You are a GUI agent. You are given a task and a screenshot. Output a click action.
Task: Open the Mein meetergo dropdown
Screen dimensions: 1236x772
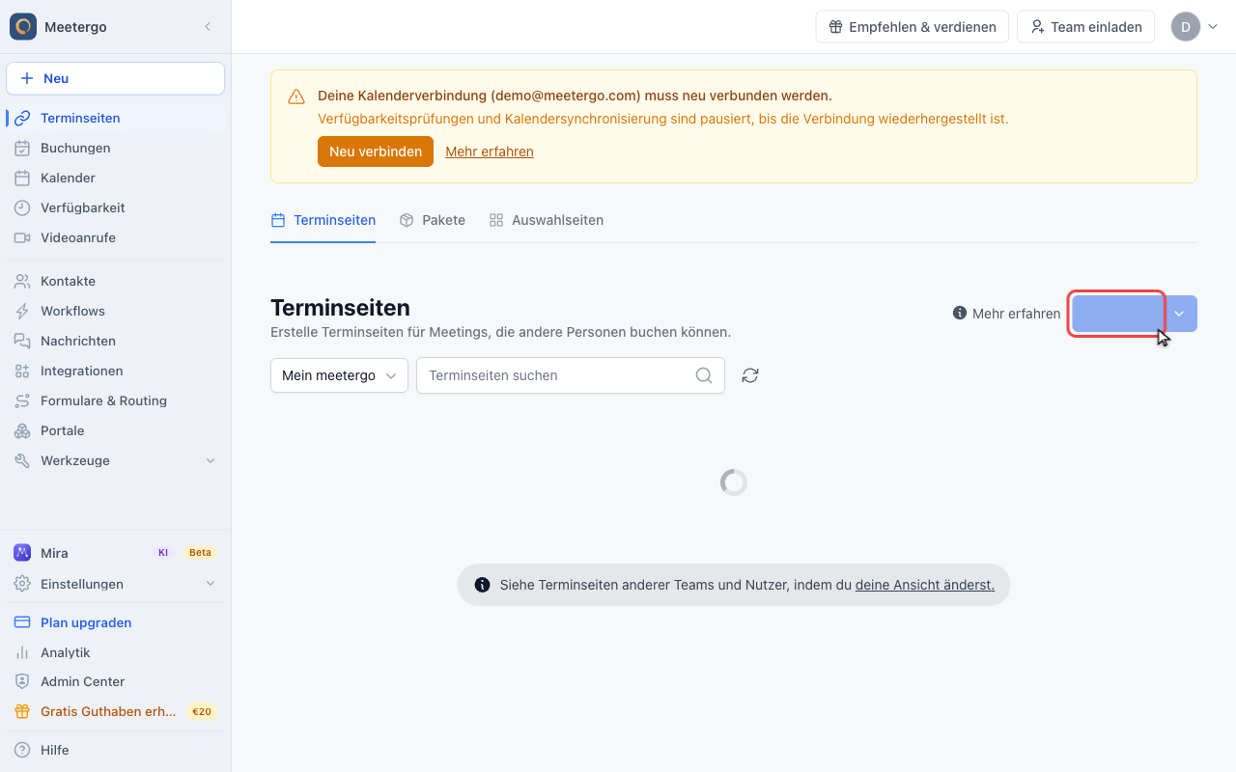(339, 375)
